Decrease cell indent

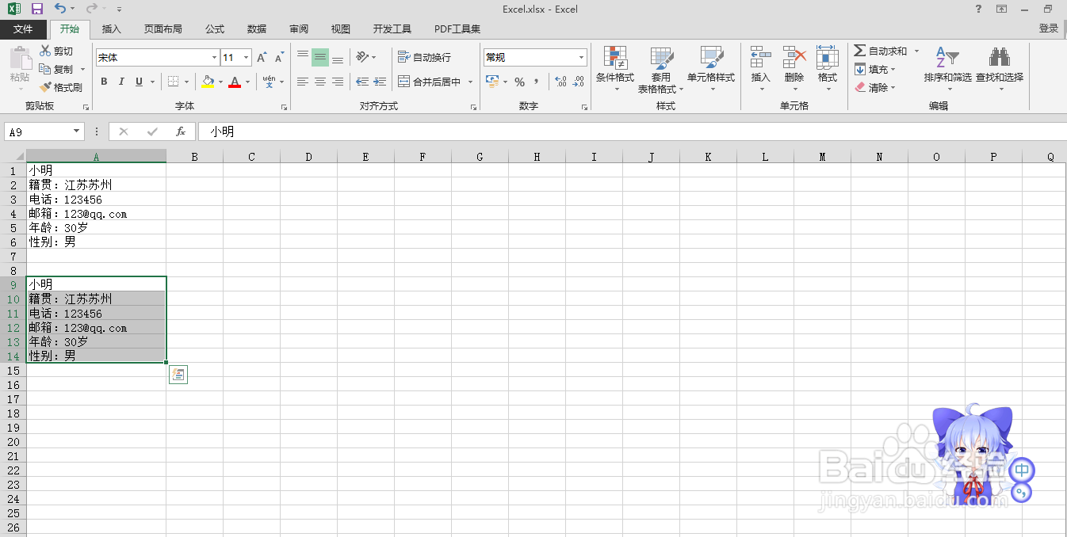(x=362, y=82)
